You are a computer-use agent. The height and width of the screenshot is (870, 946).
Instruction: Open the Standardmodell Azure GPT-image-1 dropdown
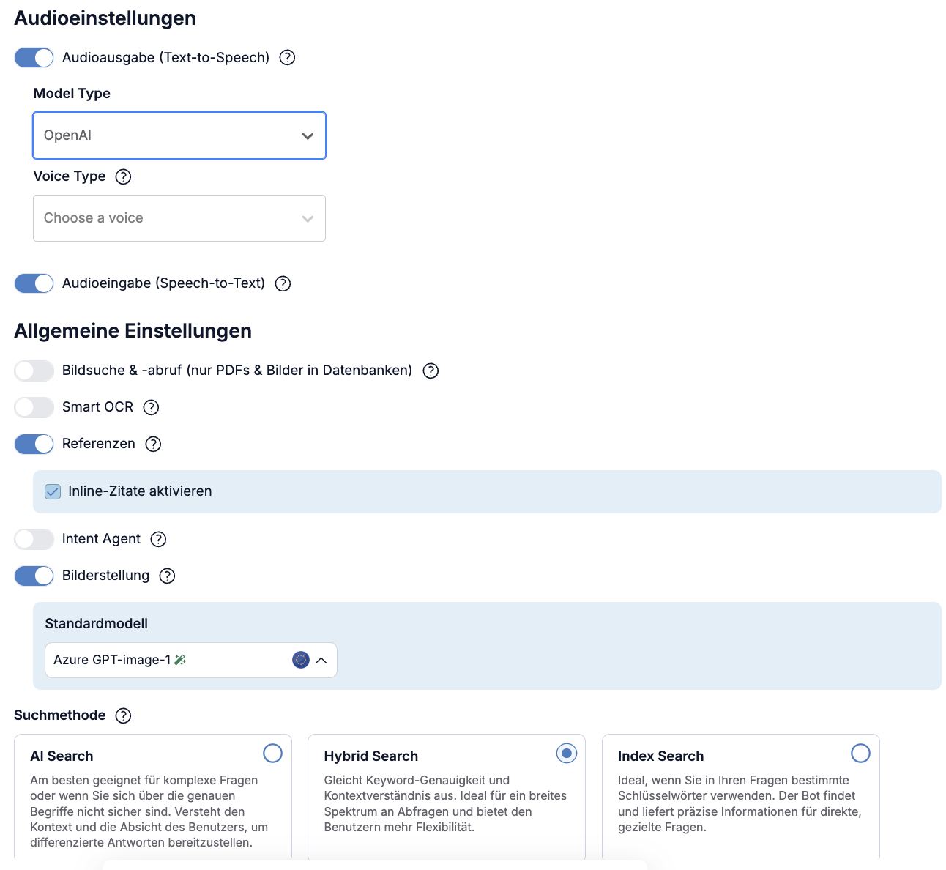pos(190,660)
